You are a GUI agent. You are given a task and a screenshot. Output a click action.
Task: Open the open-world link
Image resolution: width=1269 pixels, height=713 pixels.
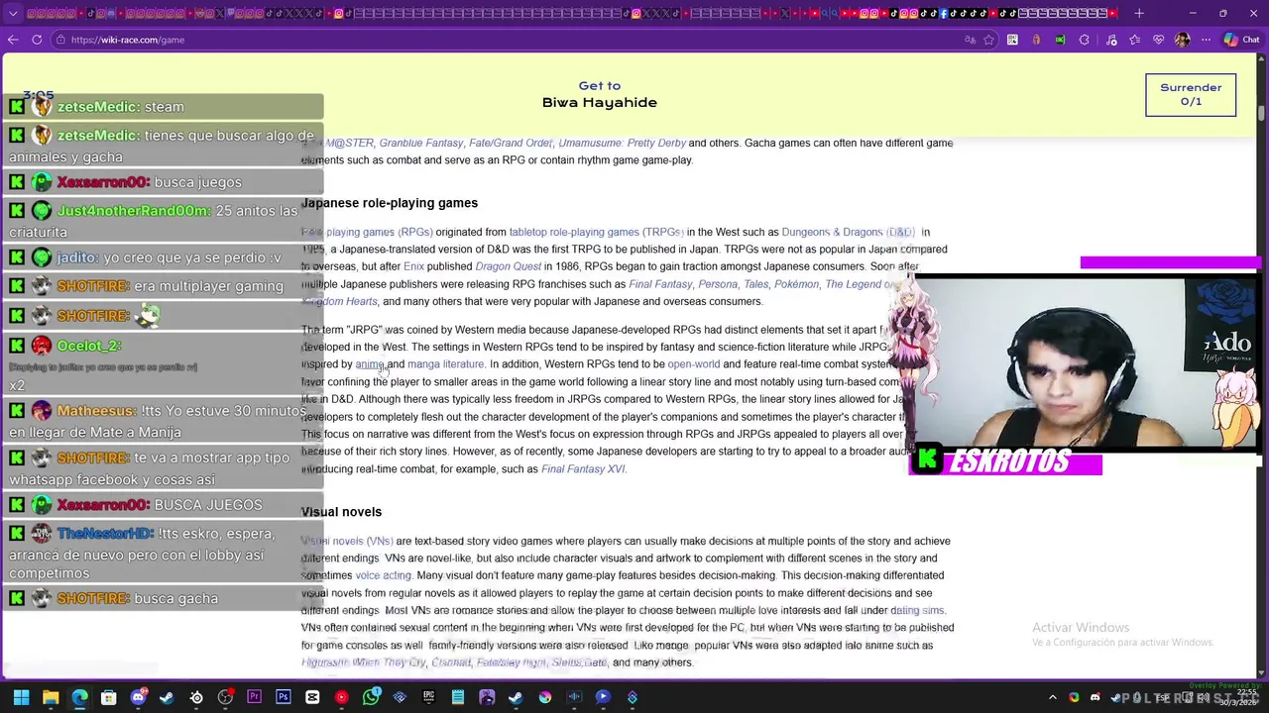coord(693,364)
